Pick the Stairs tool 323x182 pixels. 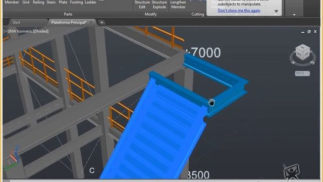[51, 2]
